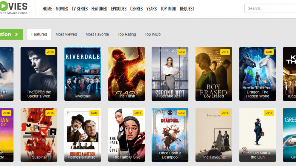This screenshot has height=166, width=296.
Task: Click the CAM badge on Hidden World poster
Action: tap(269, 52)
